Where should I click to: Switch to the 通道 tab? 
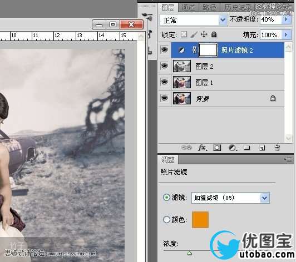point(188,8)
